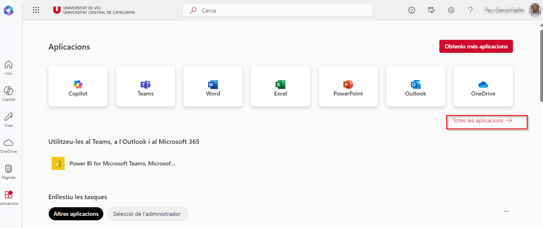Screen dimensions: 543x228
Task: Click the search magnifier icon
Action: [193, 11]
